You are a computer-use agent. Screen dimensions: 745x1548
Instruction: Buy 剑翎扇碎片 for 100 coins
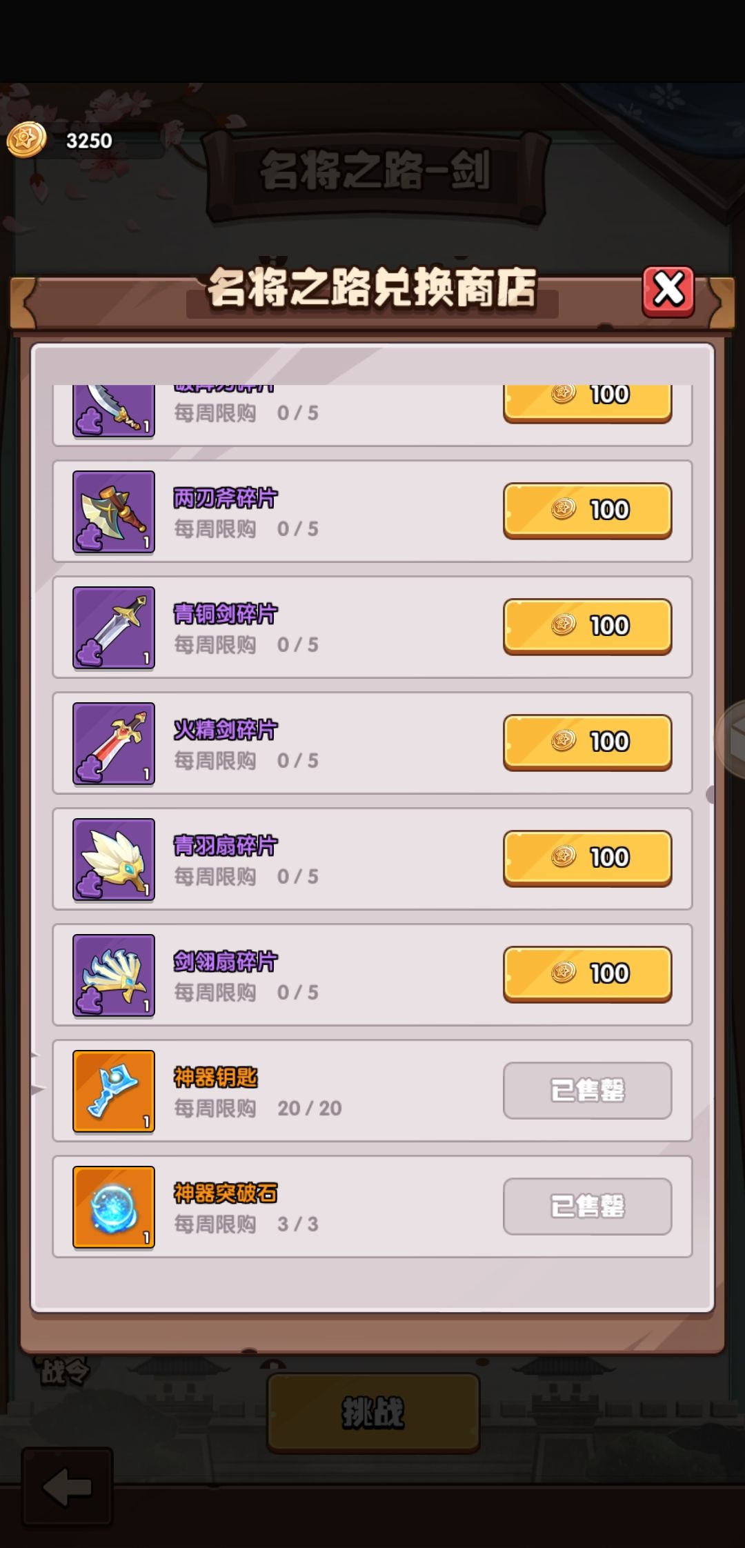tap(588, 974)
